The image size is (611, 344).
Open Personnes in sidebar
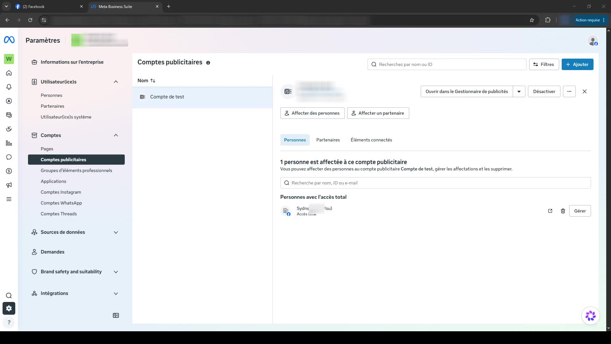click(x=51, y=95)
